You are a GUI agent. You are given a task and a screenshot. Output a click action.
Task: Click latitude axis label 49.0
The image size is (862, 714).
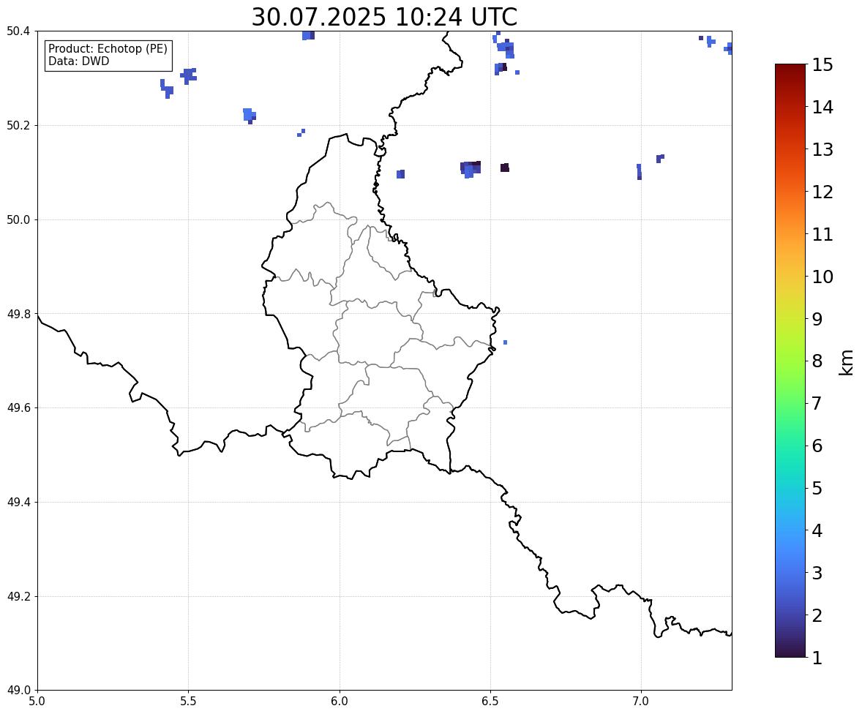(18, 691)
